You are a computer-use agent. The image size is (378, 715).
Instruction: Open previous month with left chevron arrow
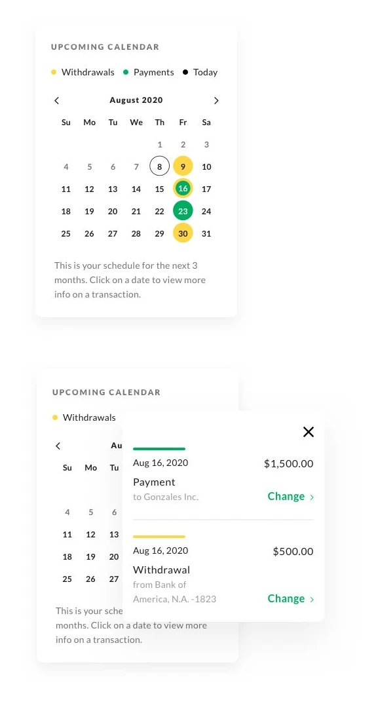pos(56,100)
